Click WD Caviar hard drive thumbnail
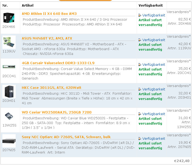 pos(9,116)
